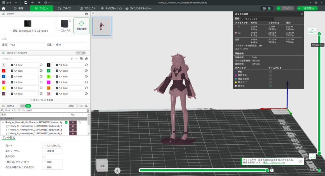Click the redo arrow icon
Viewport: 325px width, 176px height.
[x=39, y=3]
